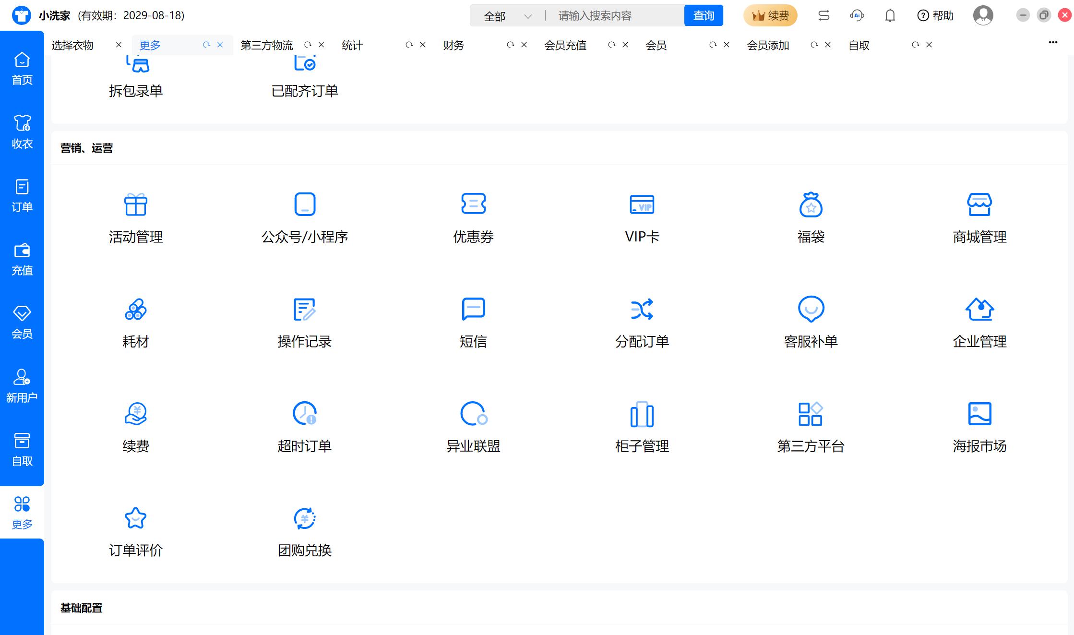Open the 团购兑换 exchange icon
The height and width of the screenshot is (635, 1074).
[304, 518]
